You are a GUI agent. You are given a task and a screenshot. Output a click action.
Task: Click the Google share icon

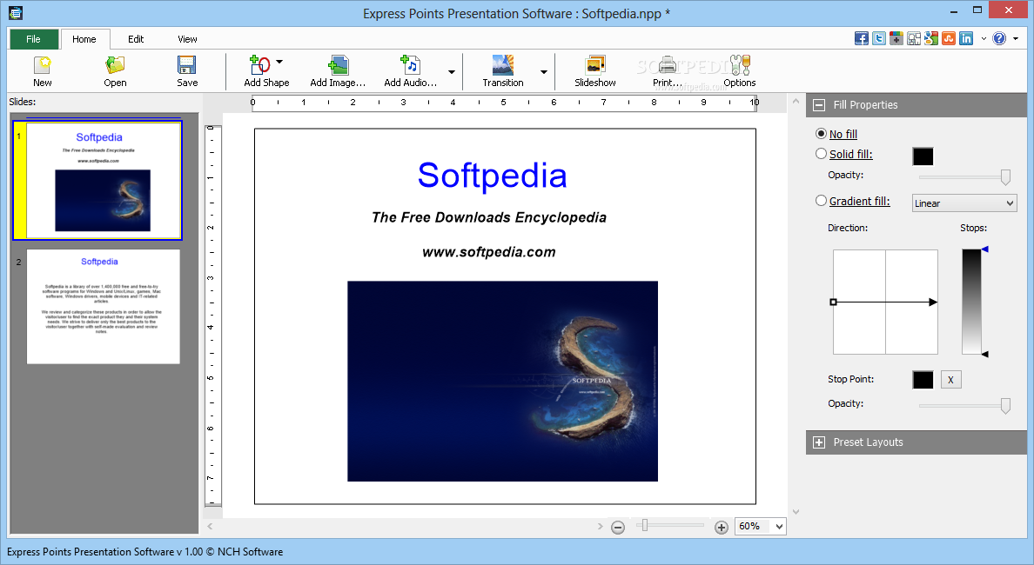(931, 38)
